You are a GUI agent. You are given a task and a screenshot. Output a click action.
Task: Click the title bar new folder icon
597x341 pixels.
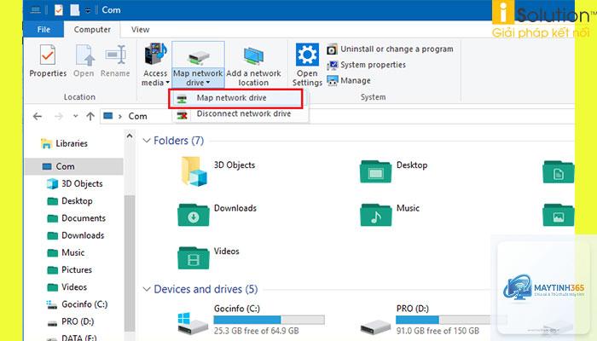click(x=75, y=10)
